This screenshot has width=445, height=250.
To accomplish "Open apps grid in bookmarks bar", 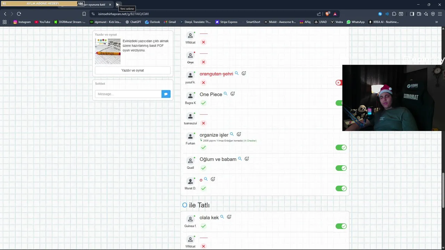I will 5,22.
